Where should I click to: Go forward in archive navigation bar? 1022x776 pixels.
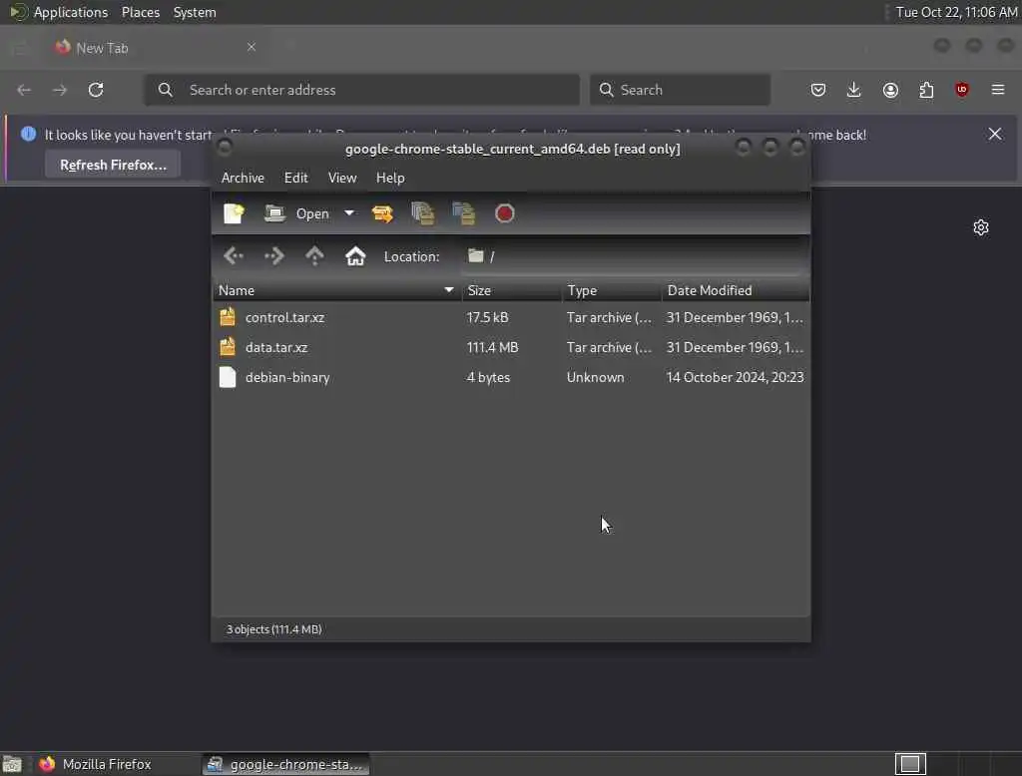coord(274,256)
